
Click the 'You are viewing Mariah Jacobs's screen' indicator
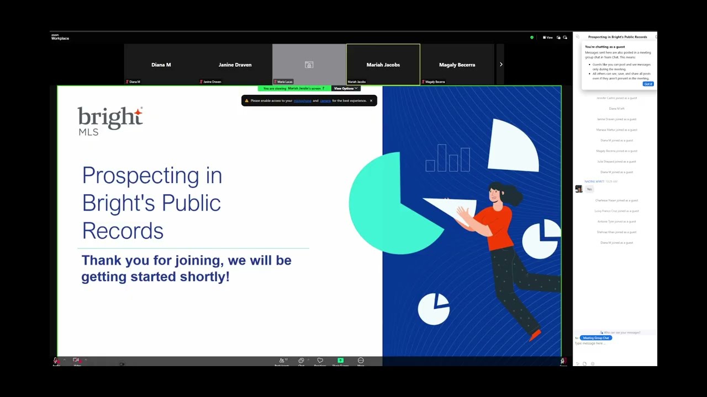click(294, 88)
